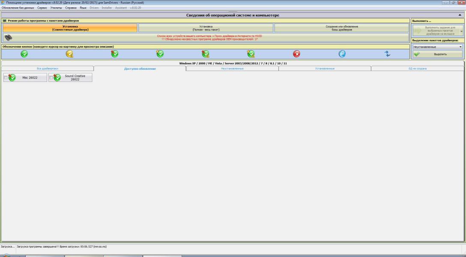Select the 'Установка (Полная - весь пакет)' mode
The image size is (466, 257).
(206, 28)
